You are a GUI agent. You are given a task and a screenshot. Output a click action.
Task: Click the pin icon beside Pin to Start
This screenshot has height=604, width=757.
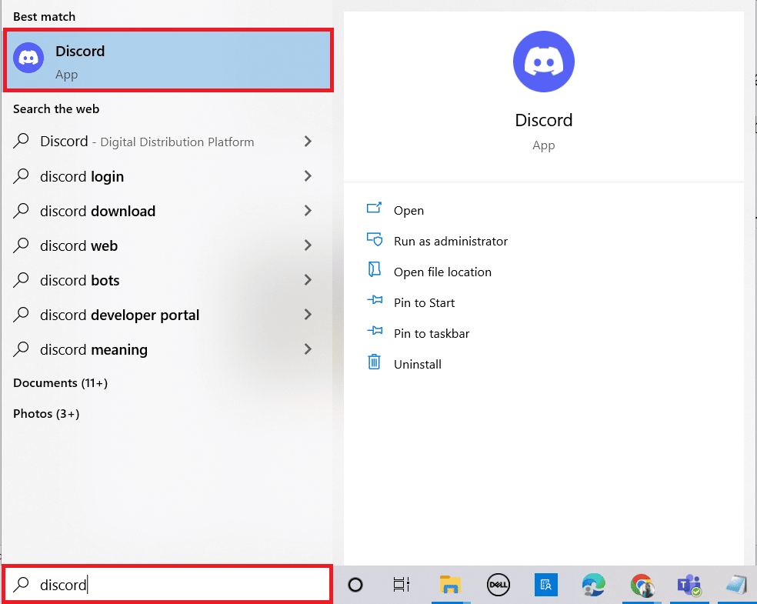(x=375, y=300)
